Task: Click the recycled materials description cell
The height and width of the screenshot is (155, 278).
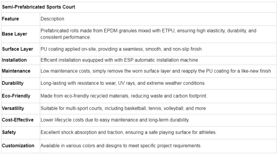Action: click(x=158, y=96)
